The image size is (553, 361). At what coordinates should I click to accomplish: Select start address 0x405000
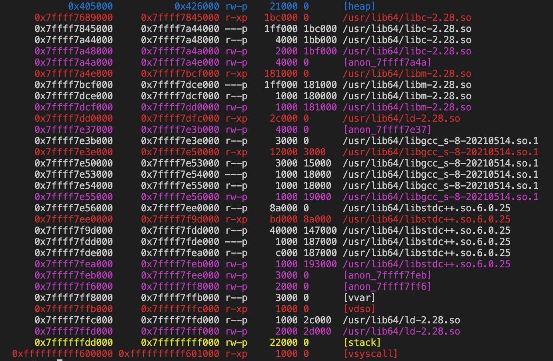point(90,6)
